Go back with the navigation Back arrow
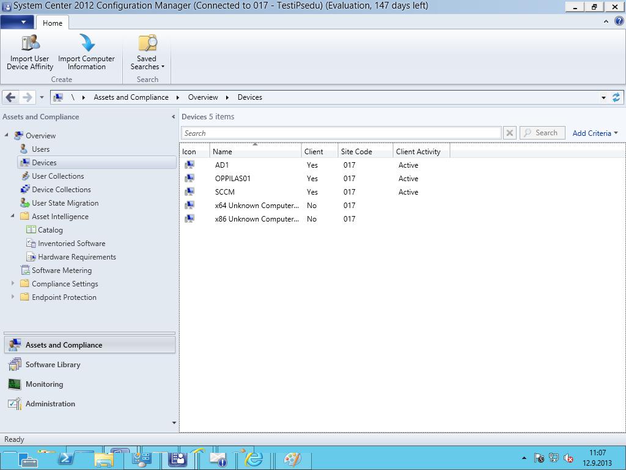The image size is (626, 470). pyautogui.click(x=11, y=97)
